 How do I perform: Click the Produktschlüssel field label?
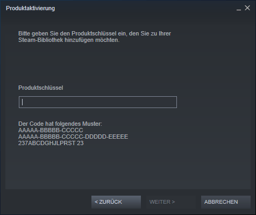coord(41,88)
